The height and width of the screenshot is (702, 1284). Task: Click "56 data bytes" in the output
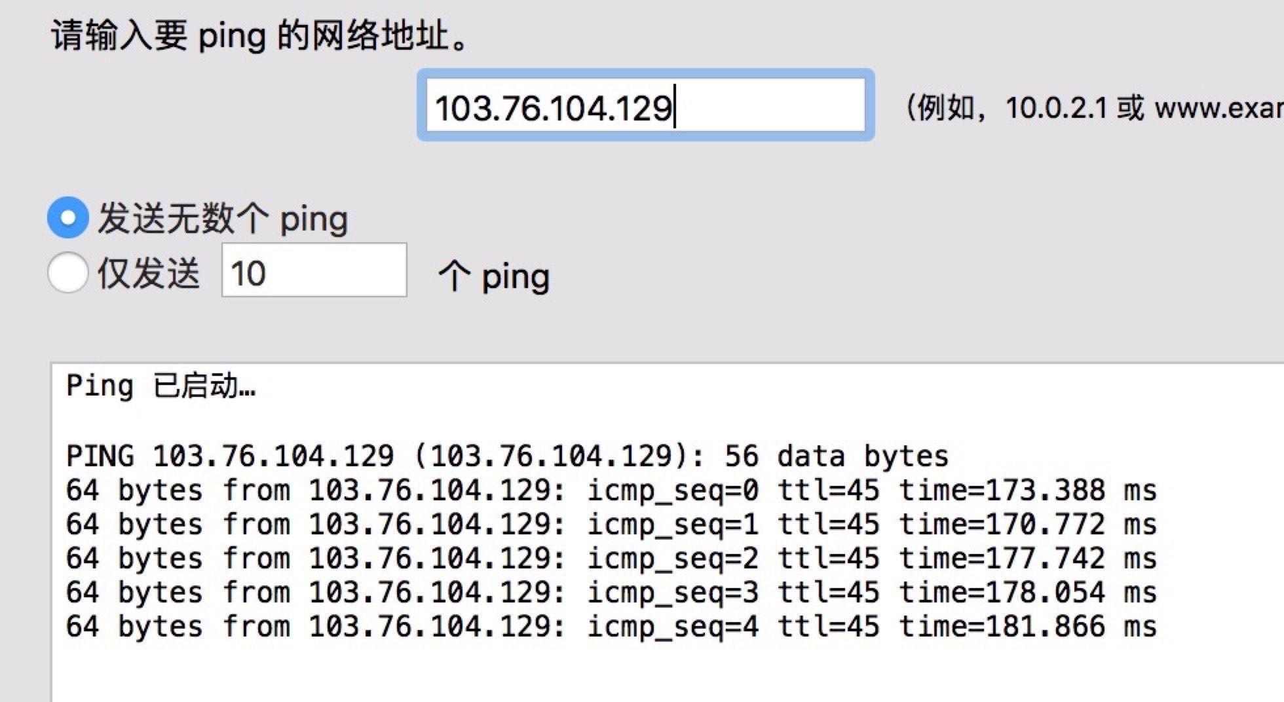pos(836,456)
